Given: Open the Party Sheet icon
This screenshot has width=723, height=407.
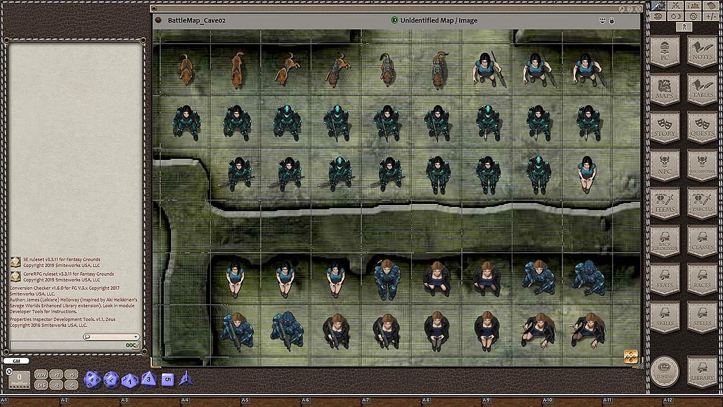Looking at the screenshot, I should (x=694, y=6).
